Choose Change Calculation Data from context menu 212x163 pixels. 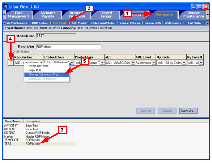[47, 74]
